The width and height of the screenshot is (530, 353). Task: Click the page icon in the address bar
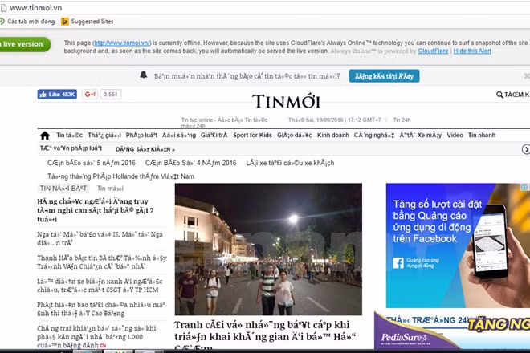click(x=3, y=8)
